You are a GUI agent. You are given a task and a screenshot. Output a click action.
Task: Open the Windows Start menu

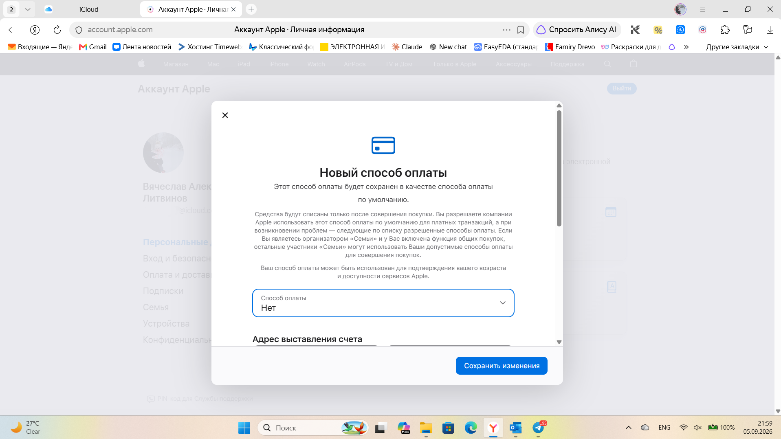[244, 428]
